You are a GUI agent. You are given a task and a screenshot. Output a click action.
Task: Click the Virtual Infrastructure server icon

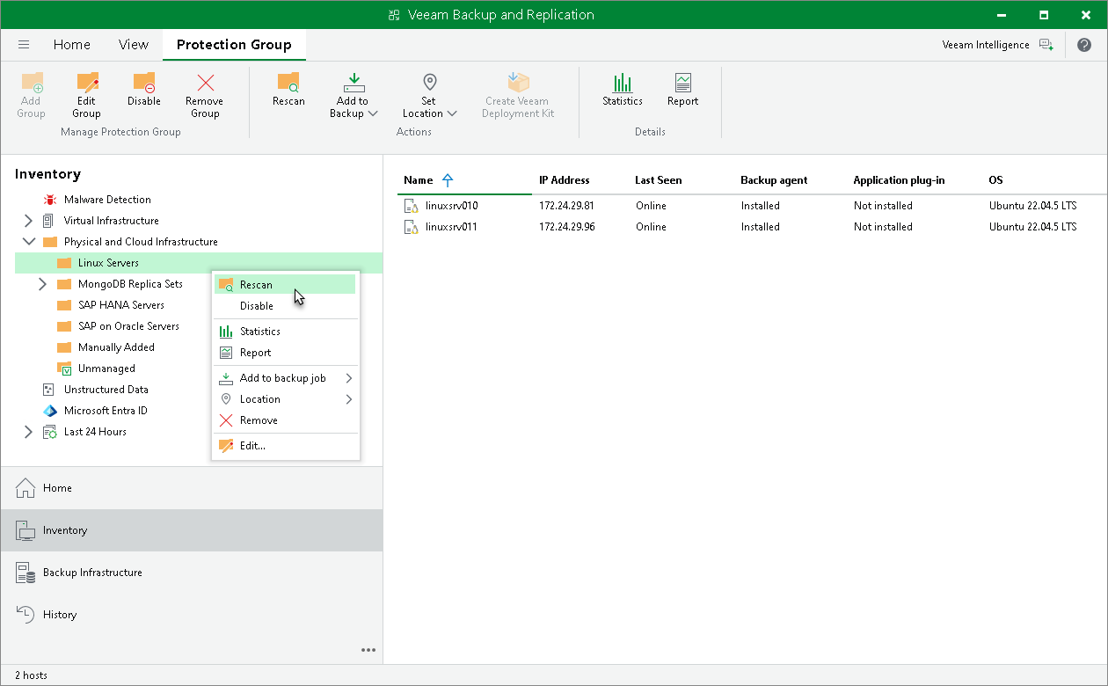click(x=48, y=221)
